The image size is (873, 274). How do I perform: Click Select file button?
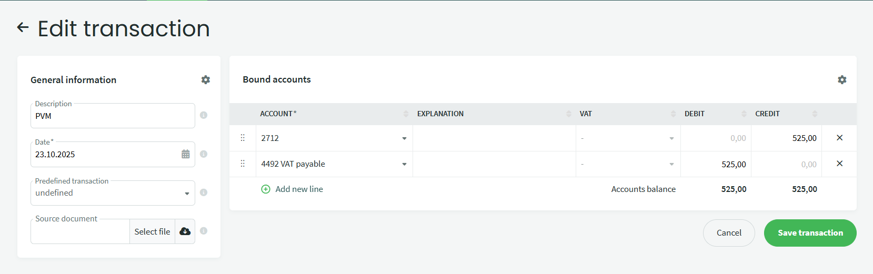tap(152, 231)
